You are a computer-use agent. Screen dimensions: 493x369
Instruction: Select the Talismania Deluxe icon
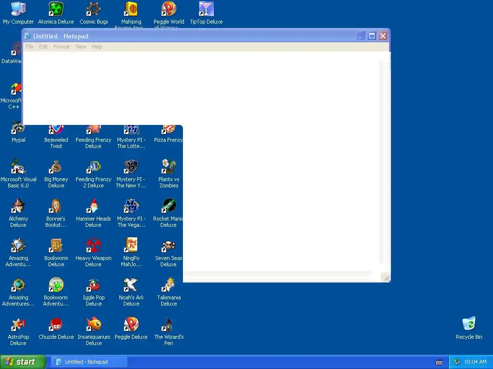click(x=169, y=292)
